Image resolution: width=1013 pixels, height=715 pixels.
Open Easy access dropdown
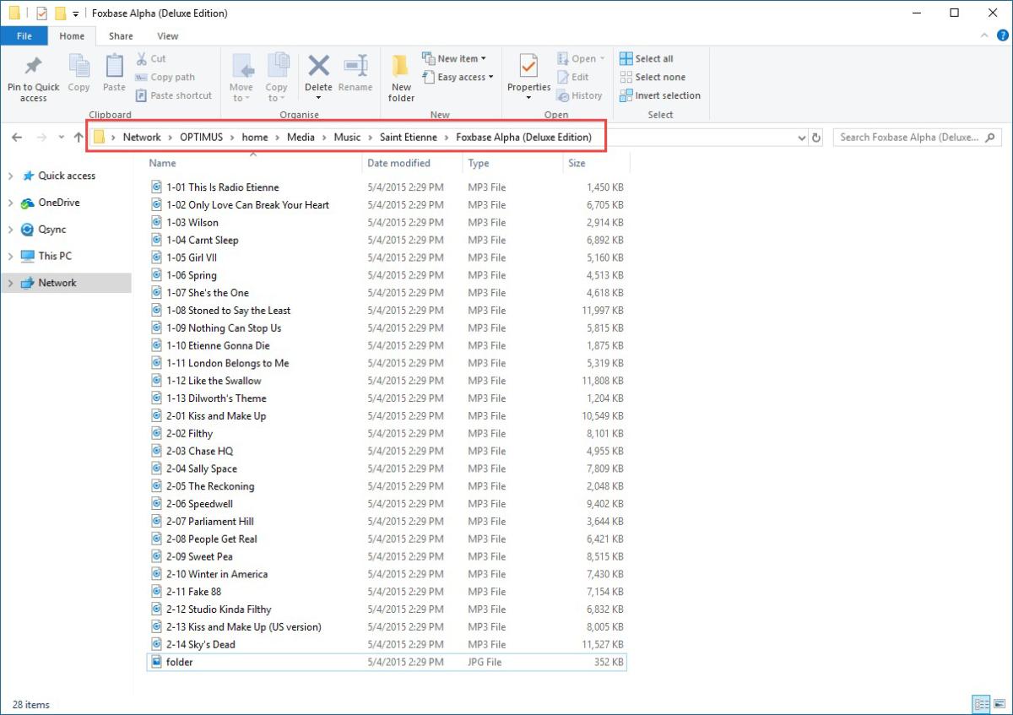pos(458,78)
